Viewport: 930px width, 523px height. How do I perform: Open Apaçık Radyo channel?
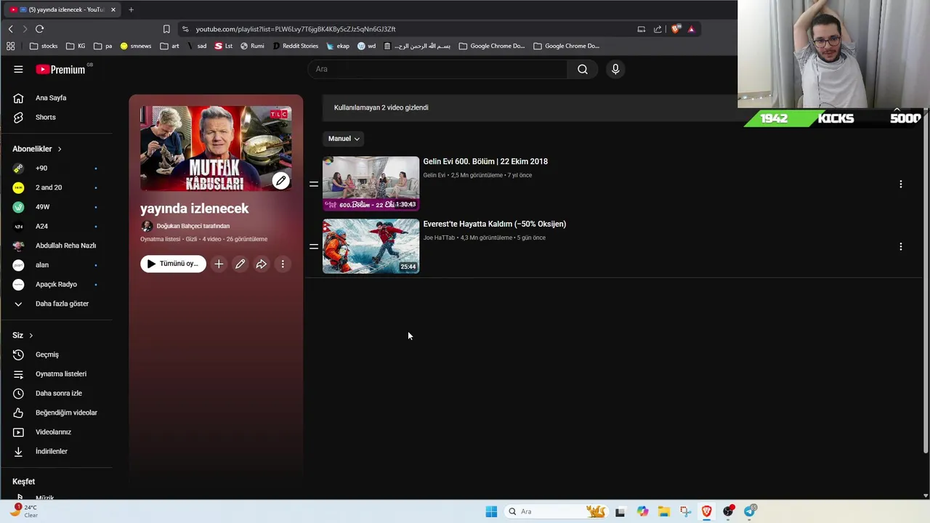(x=56, y=284)
